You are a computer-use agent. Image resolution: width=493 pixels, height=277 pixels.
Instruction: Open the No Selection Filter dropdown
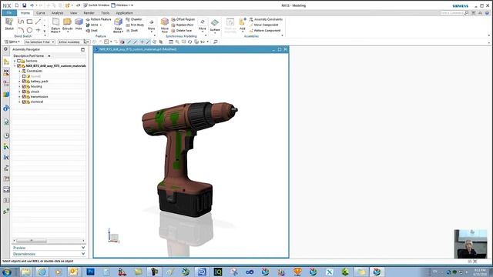coord(39,42)
